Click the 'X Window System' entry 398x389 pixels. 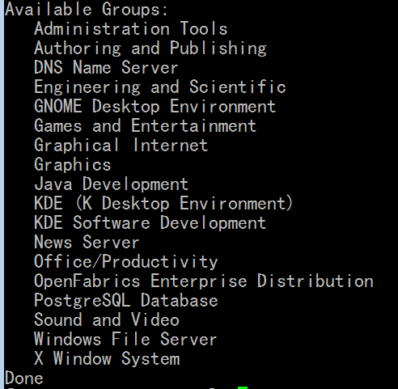(107, 359)
